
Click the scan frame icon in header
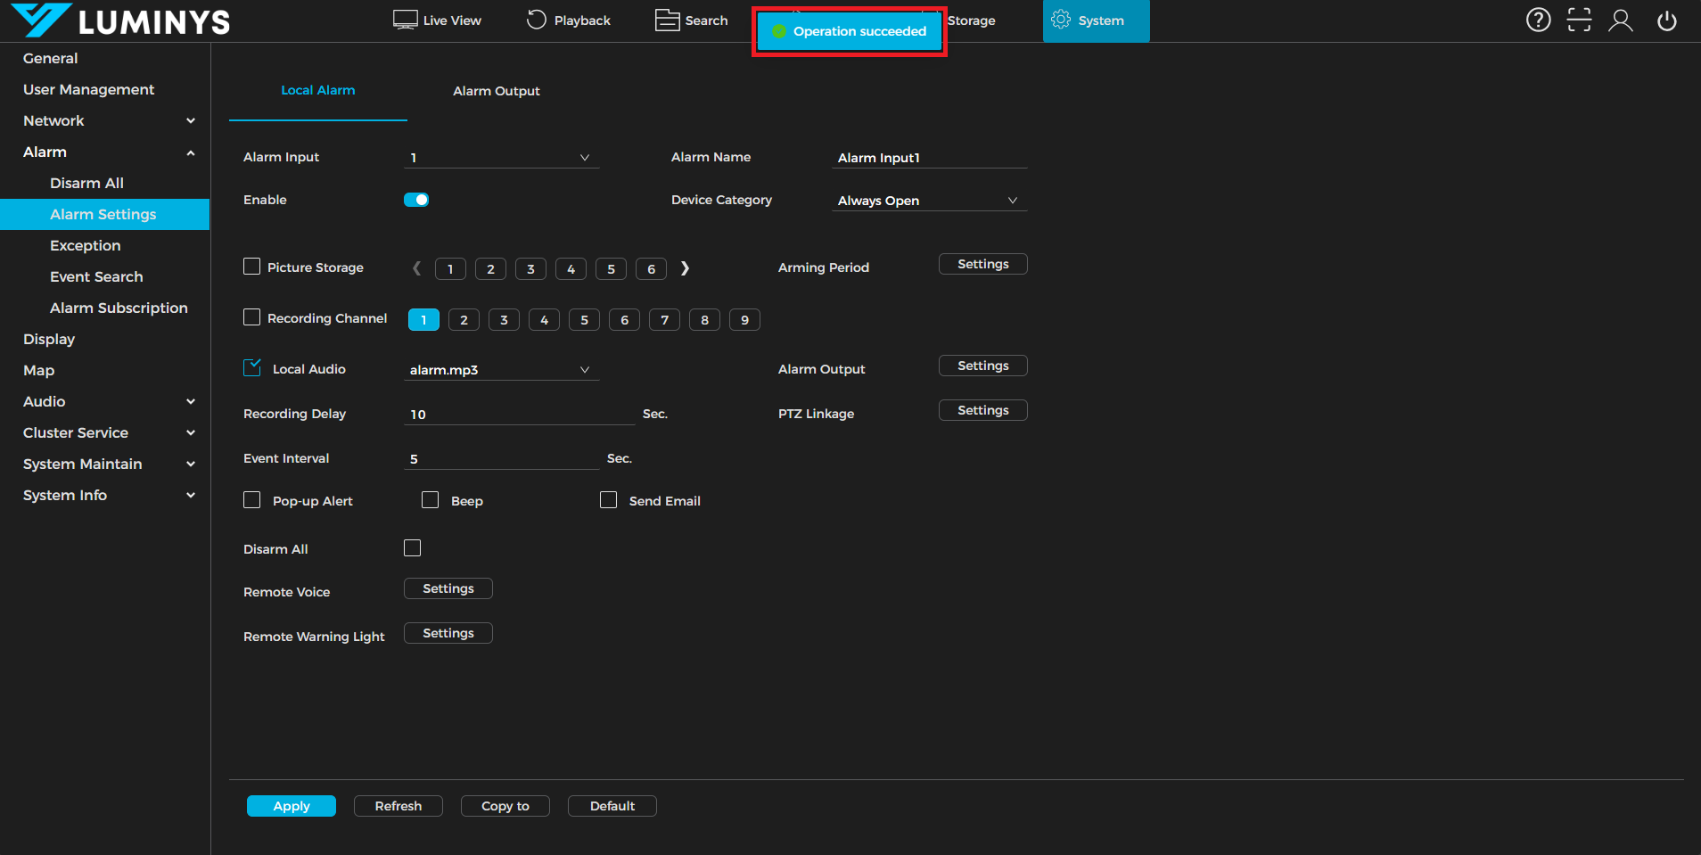1579,20
